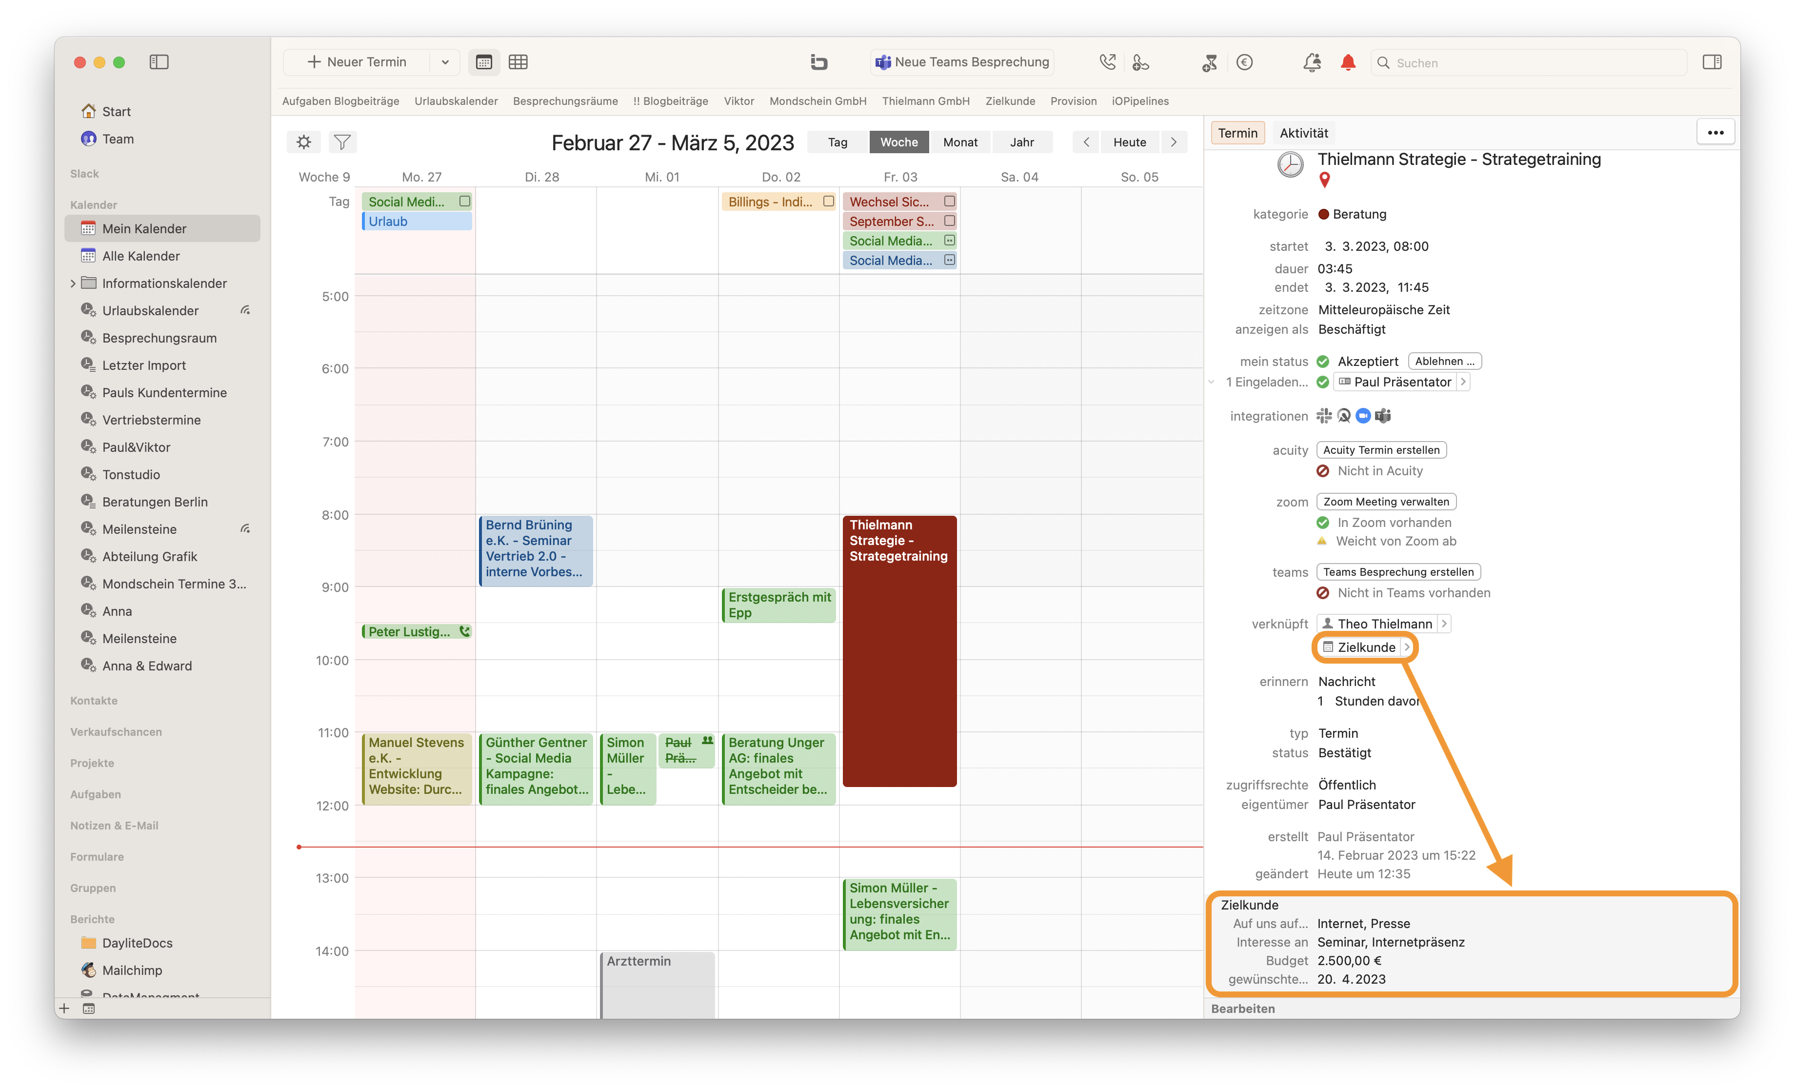Screen dimensions: 1795x1091
Task: Open the iOPipelines bookmark
Action: click(1140, 101)
